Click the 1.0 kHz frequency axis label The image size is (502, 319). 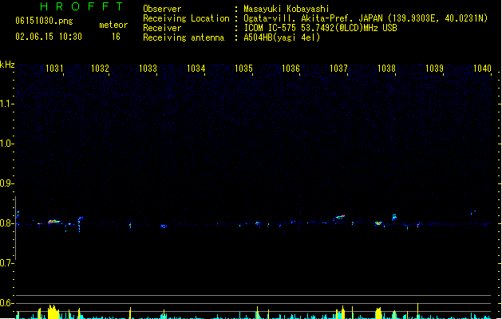(x=6, y=144)
